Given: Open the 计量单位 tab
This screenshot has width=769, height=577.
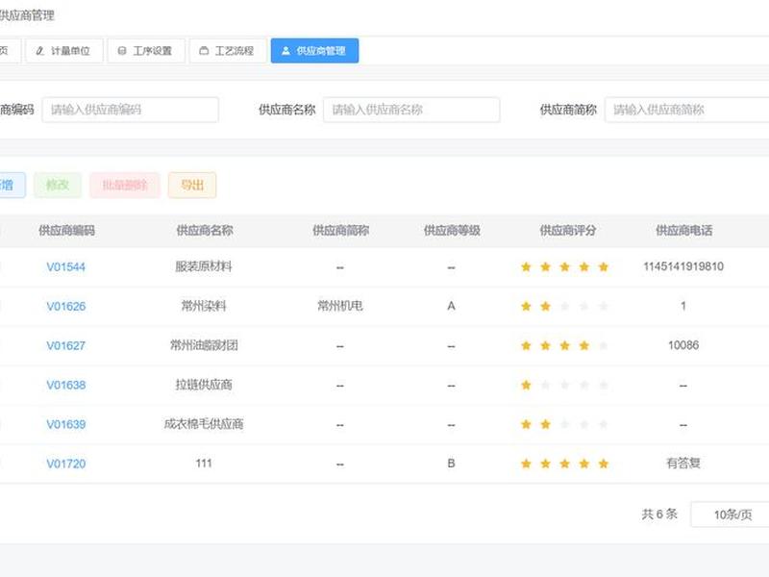Looking at the screenshot, I should pos(64,51).
